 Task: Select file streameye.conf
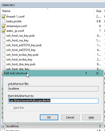[16, 26]
